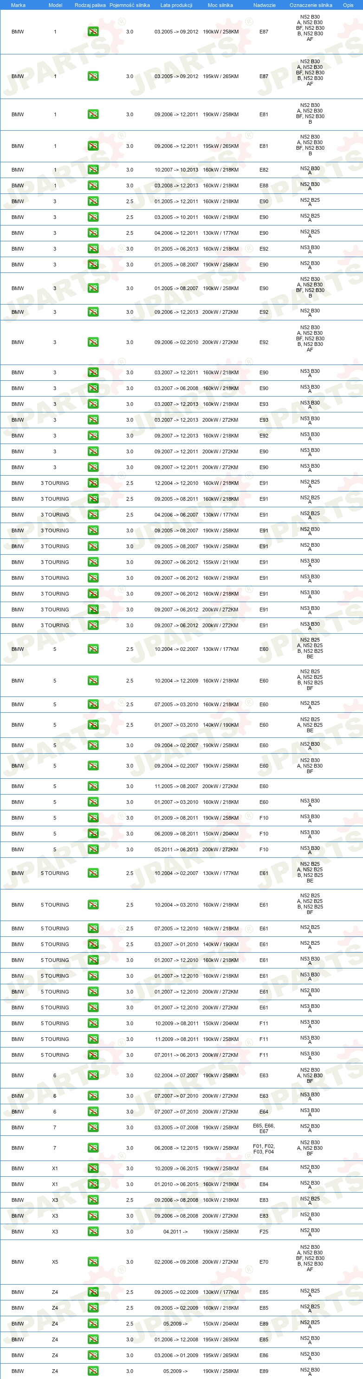Click fuel icon in the Z4 E89 2.5 row
This screenshot has height=1379, width=363.
[93, 1323]
